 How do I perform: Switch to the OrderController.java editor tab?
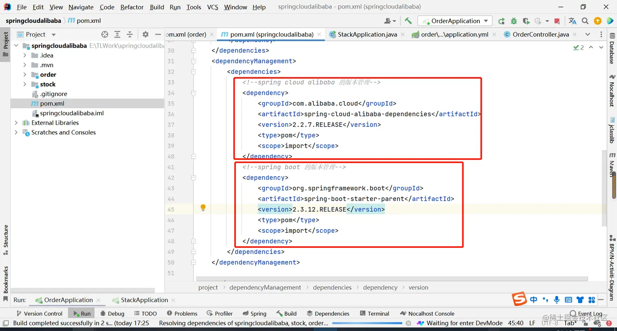[541, 35]
